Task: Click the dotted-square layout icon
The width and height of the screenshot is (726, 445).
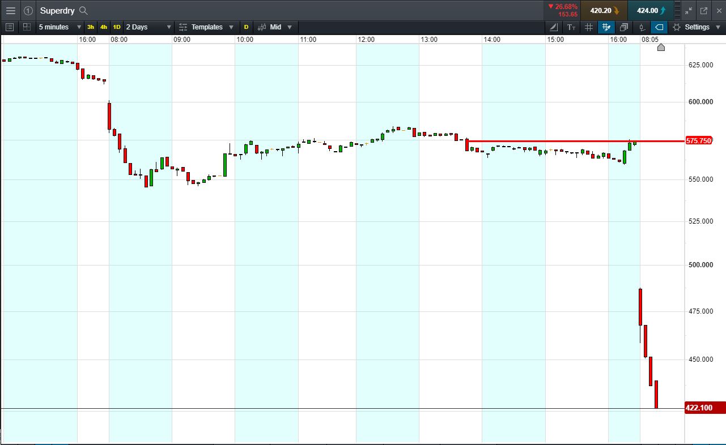Action: pyautogui.click(x=27, y=27)
